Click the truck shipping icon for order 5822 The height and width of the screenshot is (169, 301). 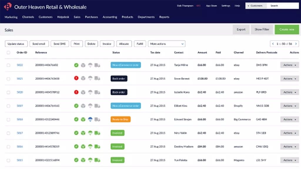[x=97, y=65]
